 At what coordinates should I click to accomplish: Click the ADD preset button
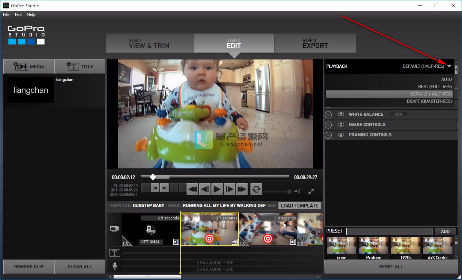point(445,231)
